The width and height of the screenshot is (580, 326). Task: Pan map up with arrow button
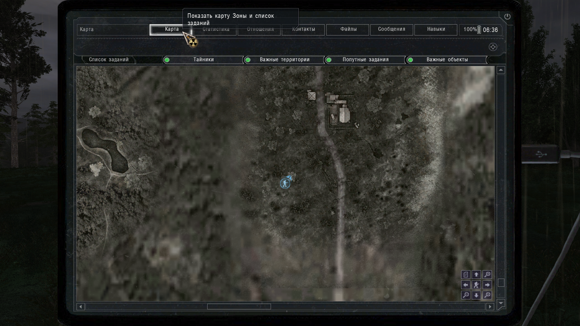(x=476, y=275)
